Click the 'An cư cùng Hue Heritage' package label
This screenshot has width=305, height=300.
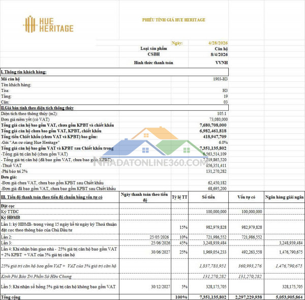[30, 142]
